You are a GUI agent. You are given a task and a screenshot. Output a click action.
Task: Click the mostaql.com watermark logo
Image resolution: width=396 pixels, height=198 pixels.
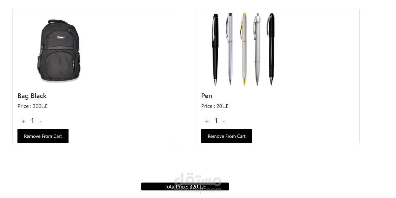pyautogui.click(x=198, y=182)
